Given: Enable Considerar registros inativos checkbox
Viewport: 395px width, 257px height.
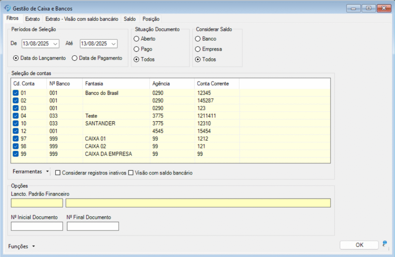Looking at the screenshot, I should click(58, 173).
